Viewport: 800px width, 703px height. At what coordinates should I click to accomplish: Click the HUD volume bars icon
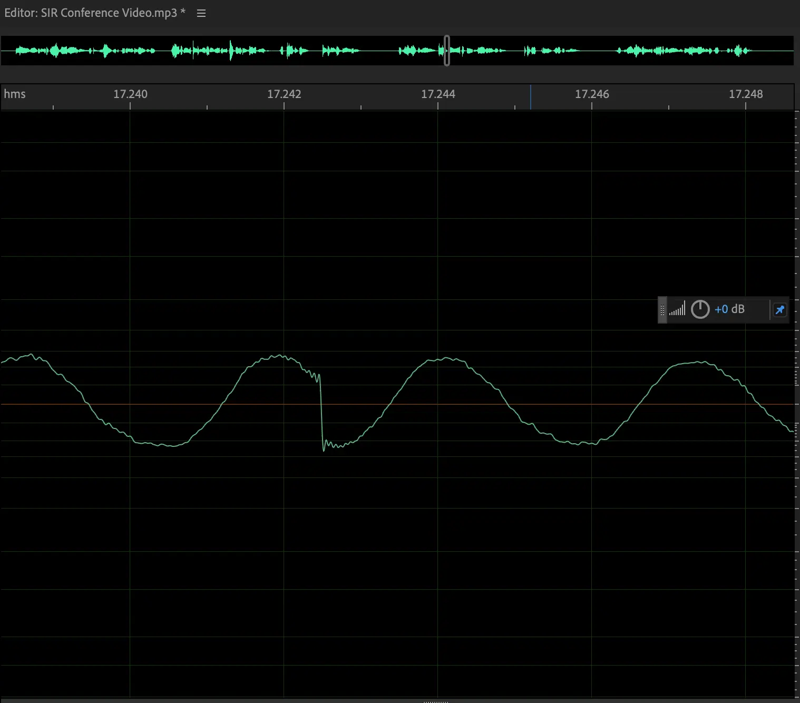677,309
